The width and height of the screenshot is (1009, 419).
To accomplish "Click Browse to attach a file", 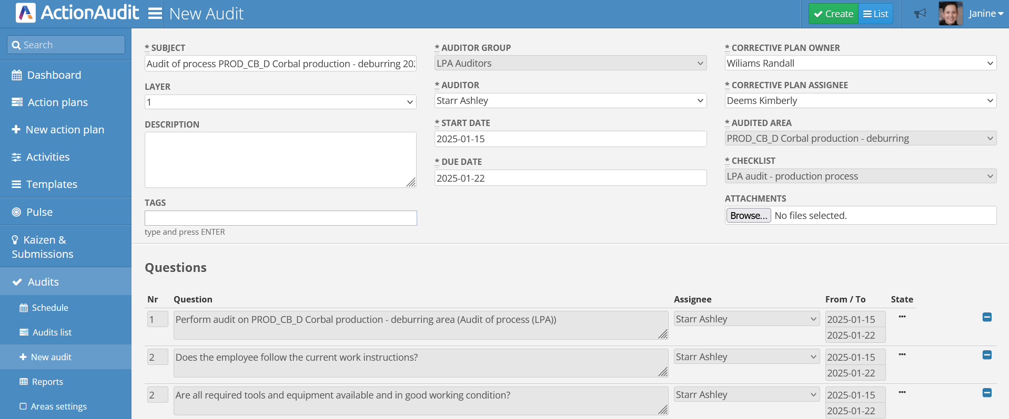I will 748,215.
